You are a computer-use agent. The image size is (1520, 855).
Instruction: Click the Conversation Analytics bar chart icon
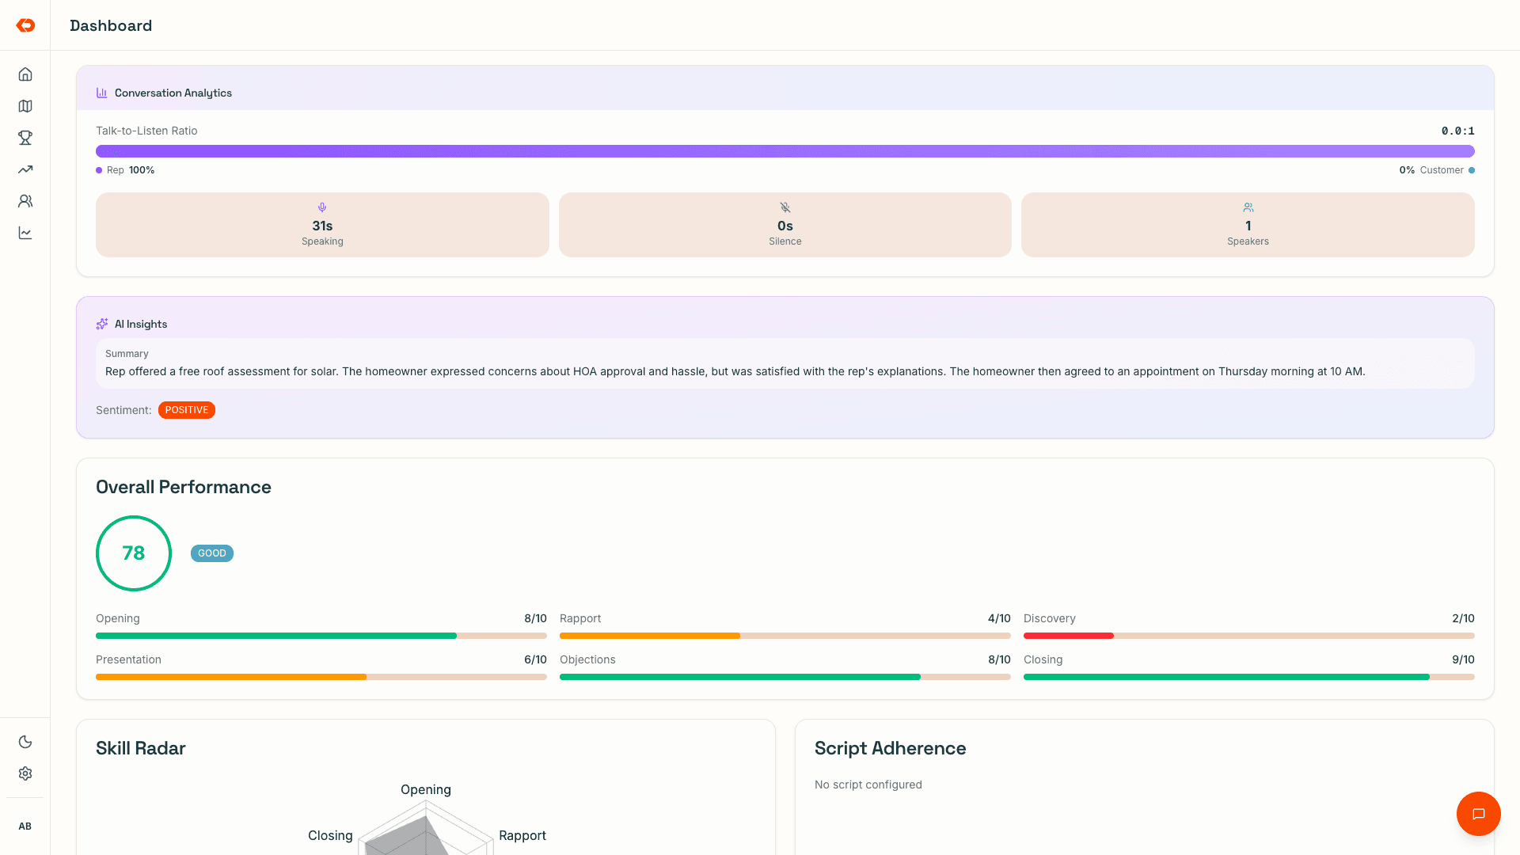[x=102, y=93]
